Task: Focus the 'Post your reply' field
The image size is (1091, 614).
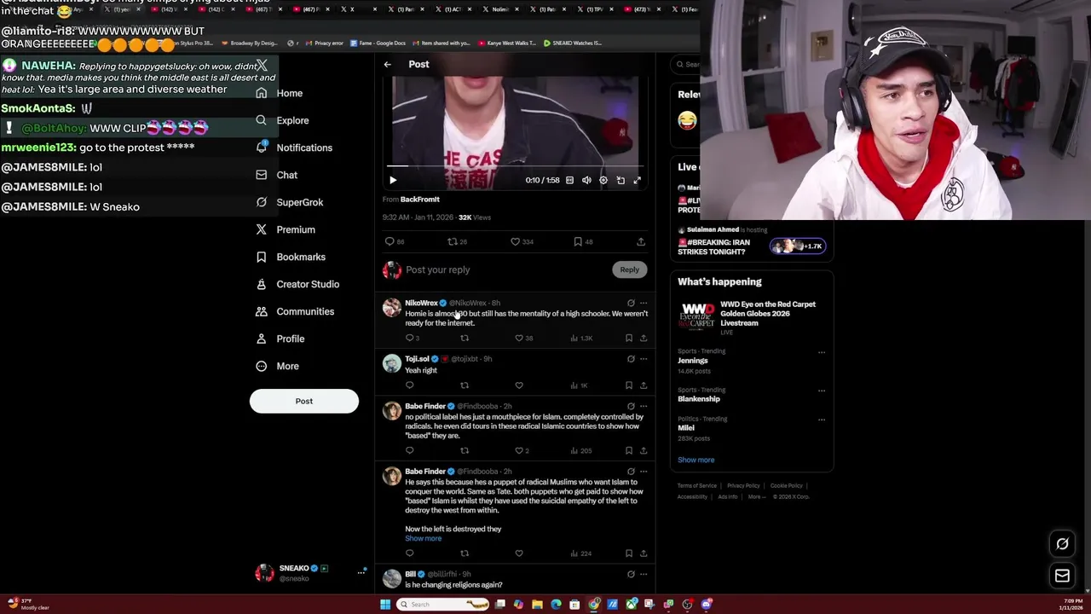Action: (507, 269)
